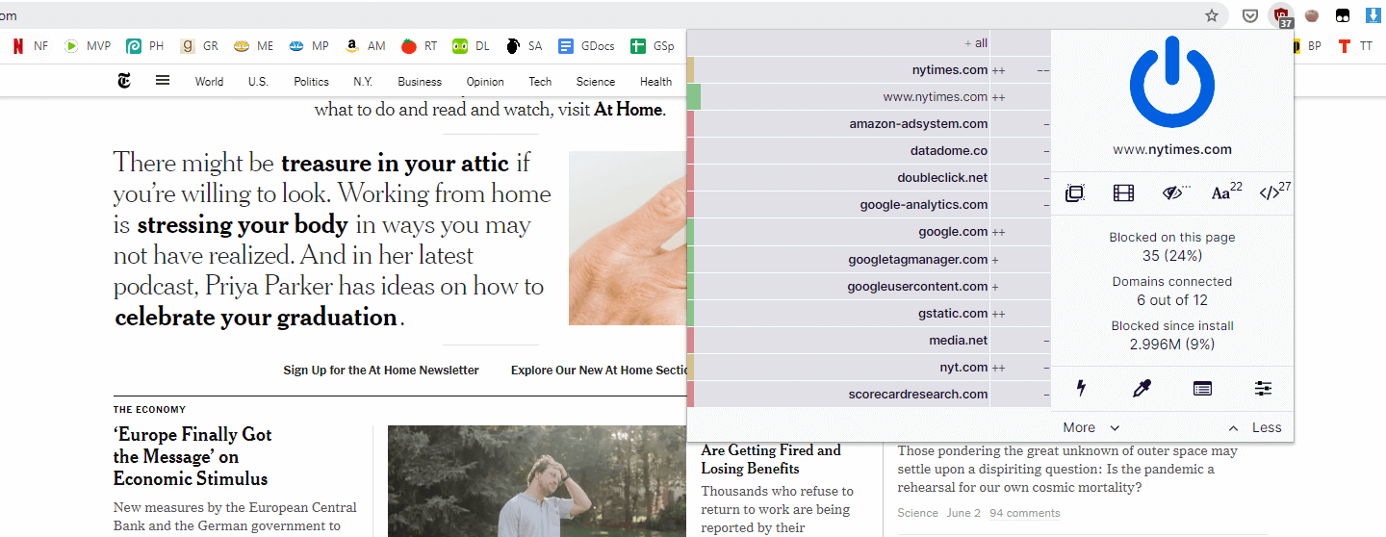The width and height of the screenshot is (1386, 537).
Task: Expand popup with More chevron
Action: point(1091,427)
